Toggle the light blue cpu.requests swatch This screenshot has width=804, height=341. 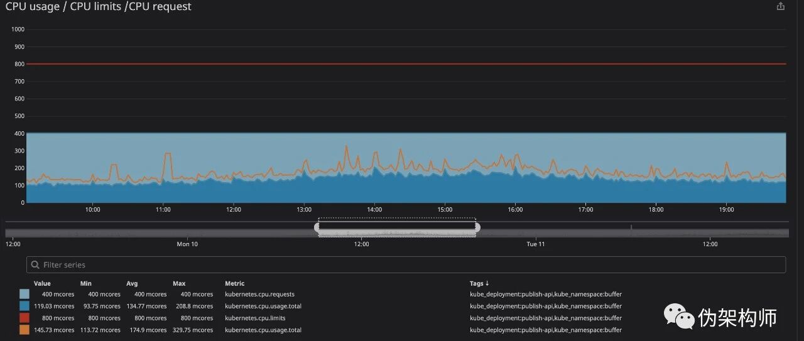click(24, 294)
